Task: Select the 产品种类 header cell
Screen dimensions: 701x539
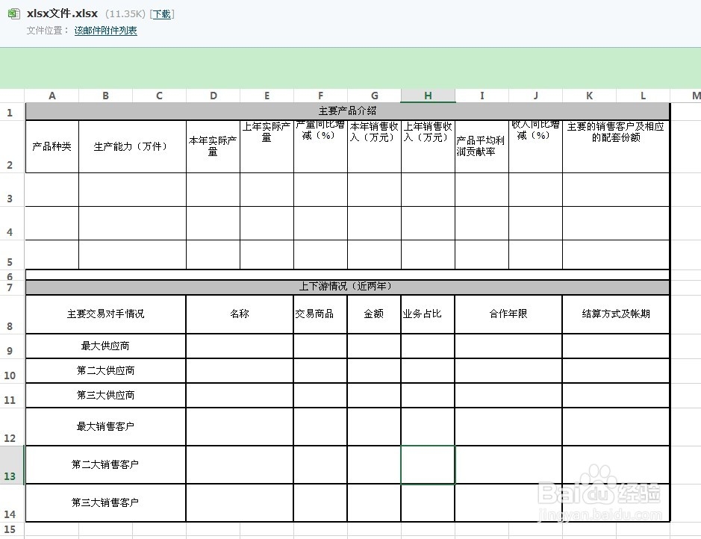Action: point(52,146)
